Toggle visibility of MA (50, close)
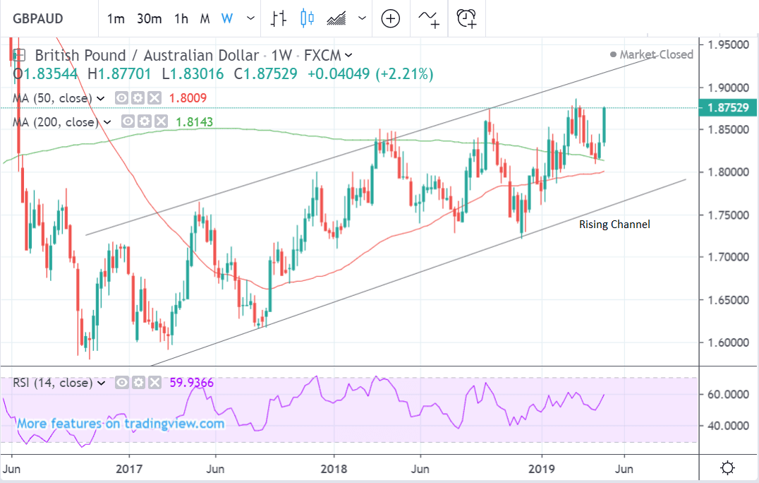 [x=121, y=97]
